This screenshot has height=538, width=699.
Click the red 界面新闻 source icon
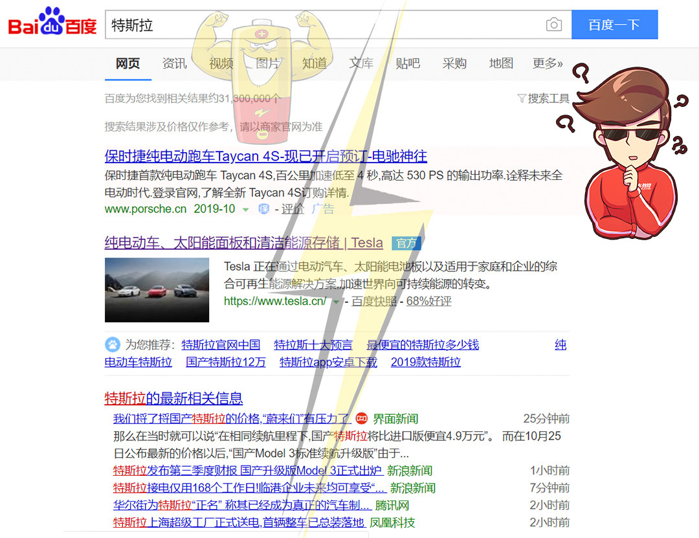362,418
